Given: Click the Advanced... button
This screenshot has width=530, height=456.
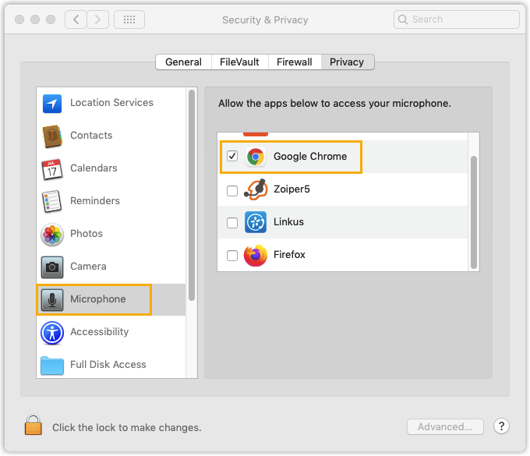Looking at the screenshot, I should point(445,426).
